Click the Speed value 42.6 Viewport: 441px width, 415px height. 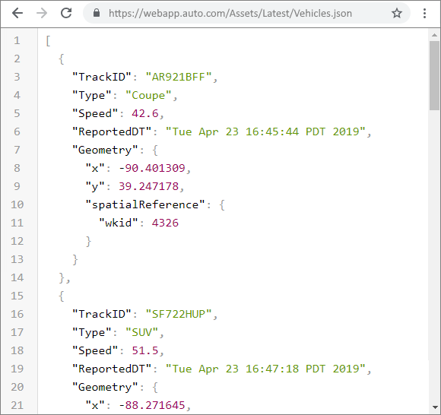145,113
